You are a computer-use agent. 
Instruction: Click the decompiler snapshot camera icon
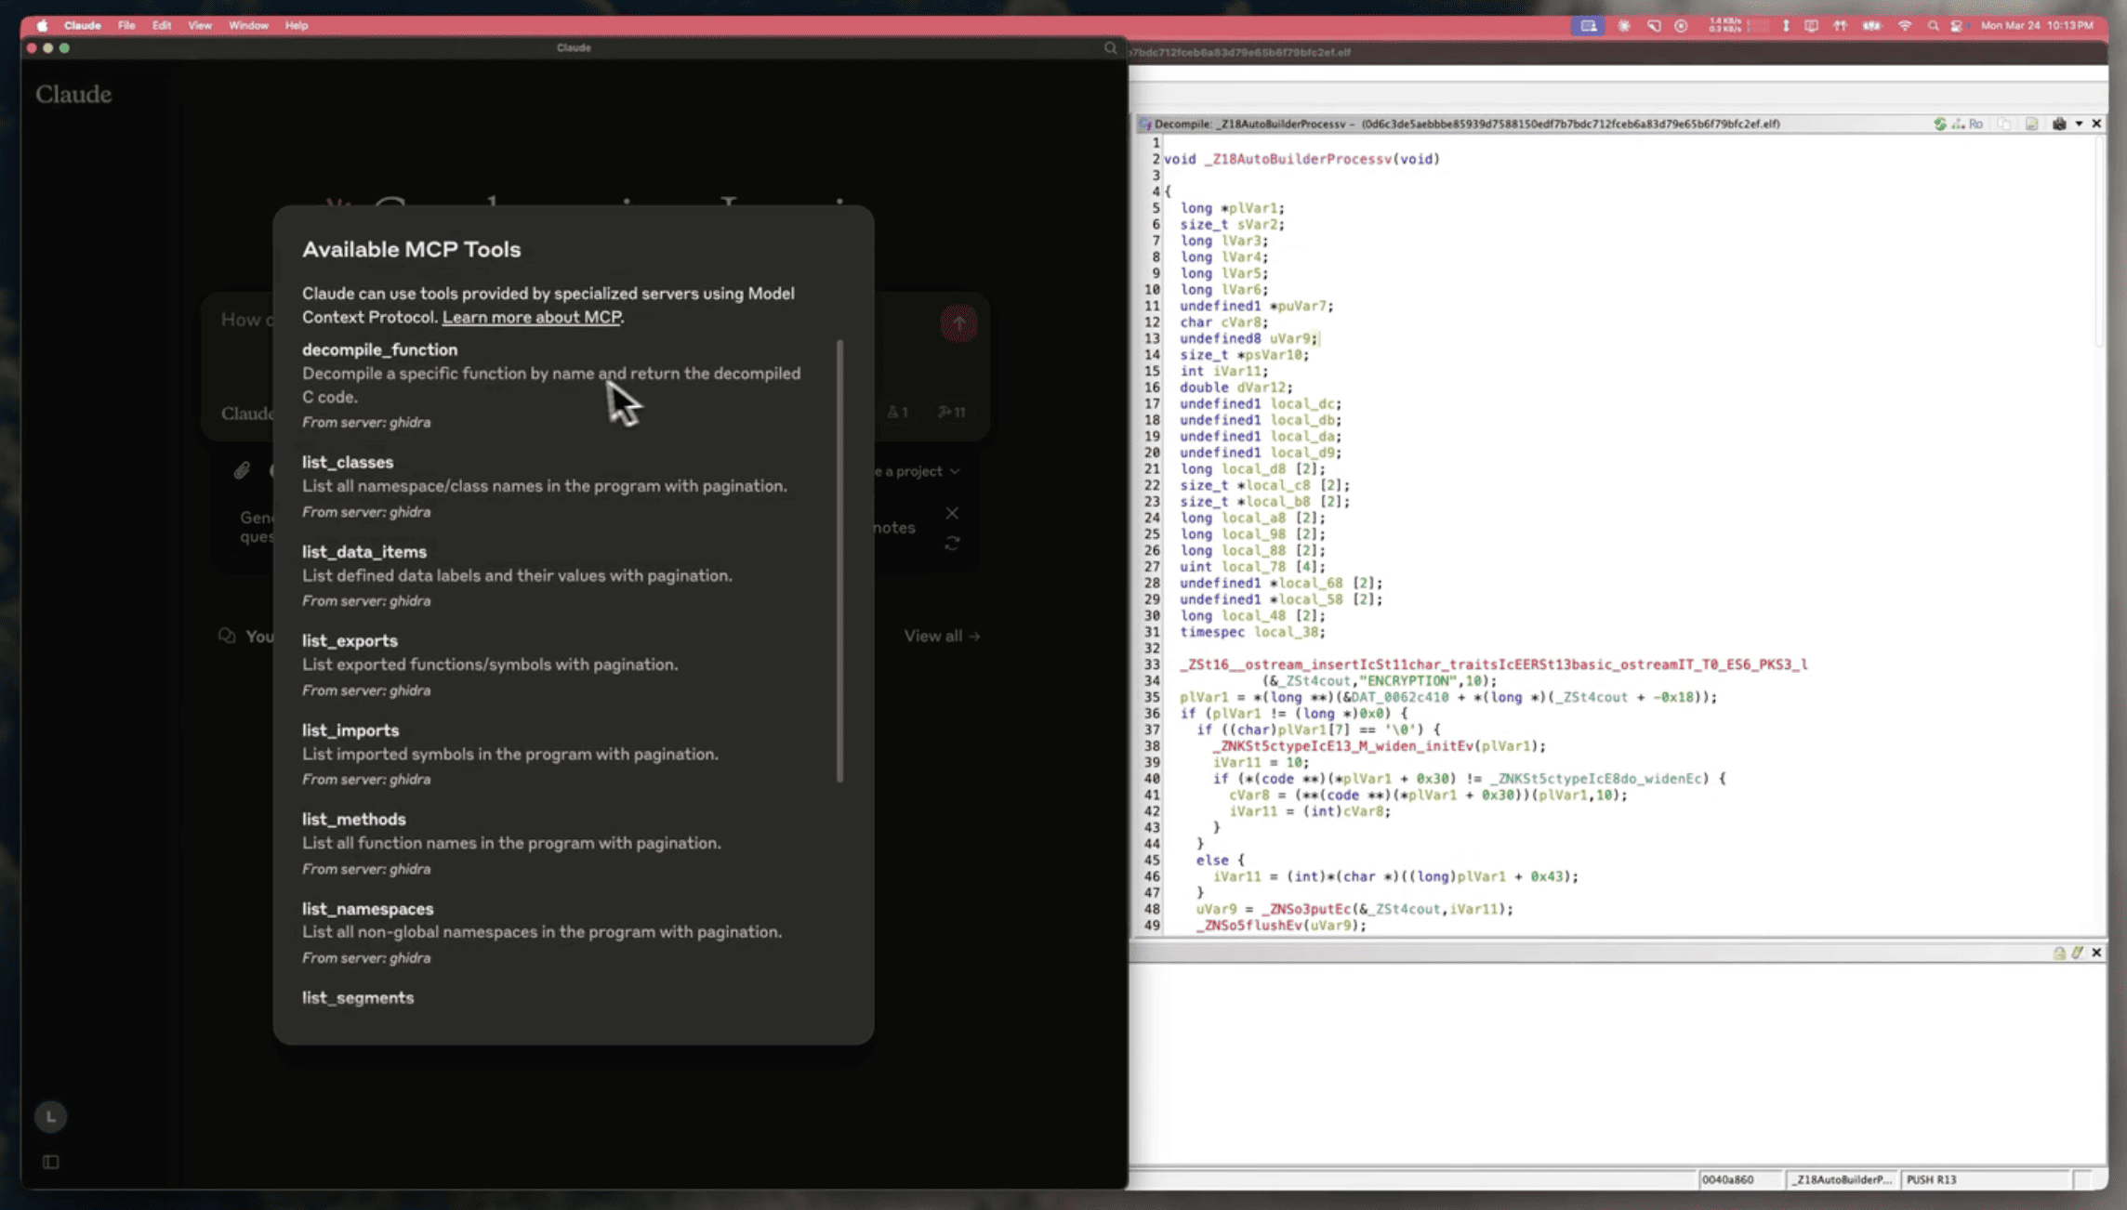[x=2059, y=124]
